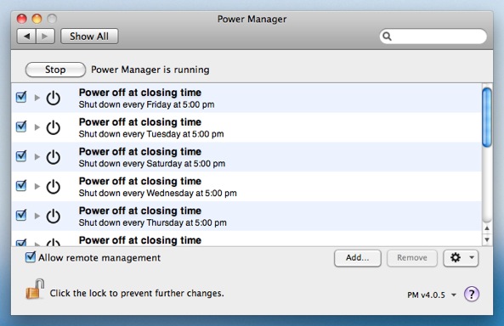Uncheck the Thursday shut down event
The height and width of the screenshot is (326, 504).
coord(21,215)
